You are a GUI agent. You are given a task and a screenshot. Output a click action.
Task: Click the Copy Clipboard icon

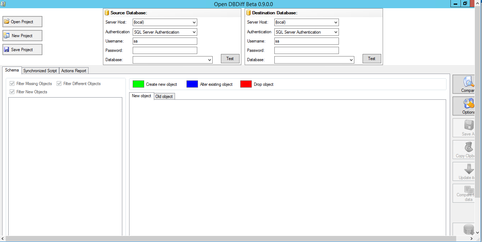[x=469, y=147]
